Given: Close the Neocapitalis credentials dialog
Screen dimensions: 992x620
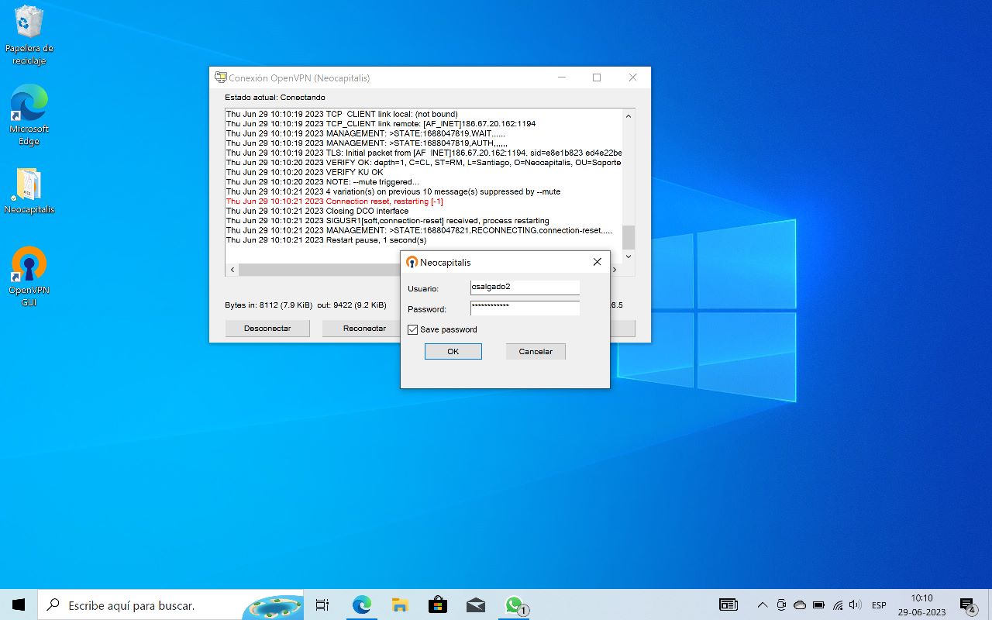Looking at the screenshot, I should [x=597, y=262].
